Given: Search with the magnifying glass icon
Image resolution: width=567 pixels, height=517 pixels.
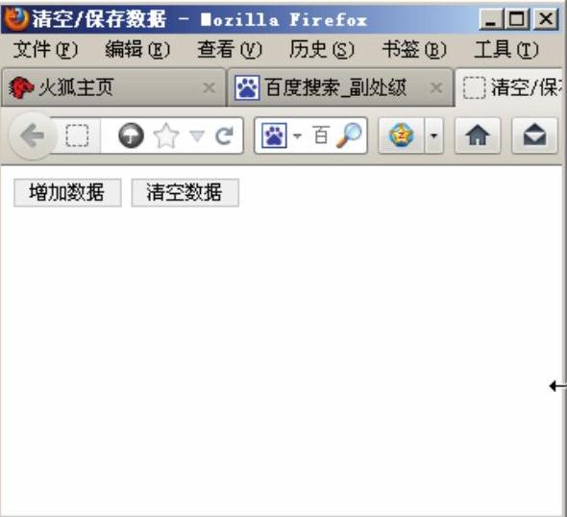Looking at the screenshot, I should point(349,135).
